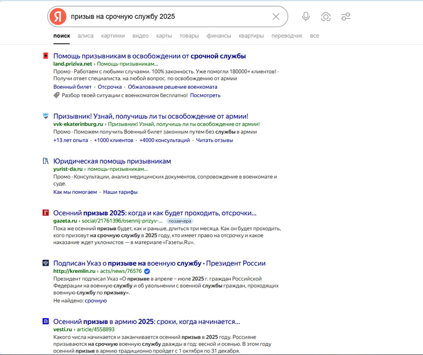Click price tag icon near free consultation offer

(56, 95)
